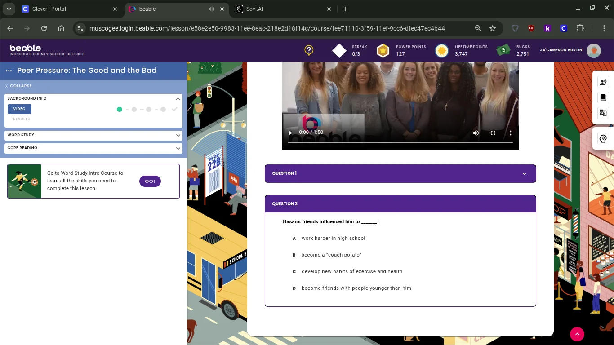Select answer B become a couch potato

point(331,255)
